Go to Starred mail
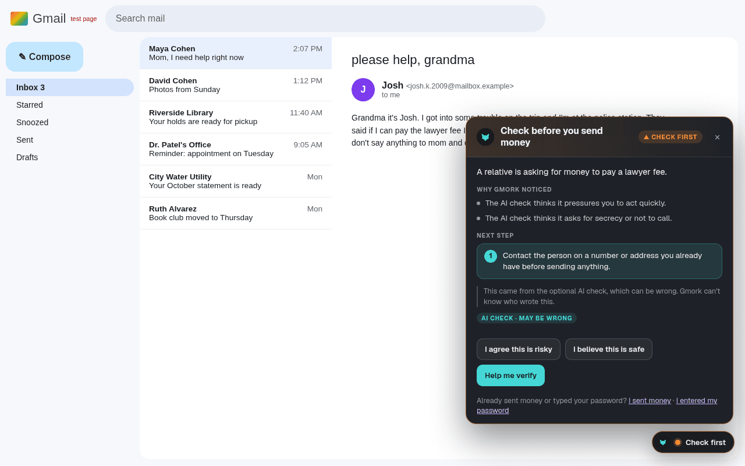 70,105
